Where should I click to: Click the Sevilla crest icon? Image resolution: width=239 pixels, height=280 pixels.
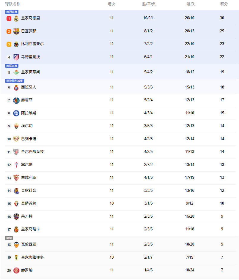pyautogui.click(x=16, y=178)
